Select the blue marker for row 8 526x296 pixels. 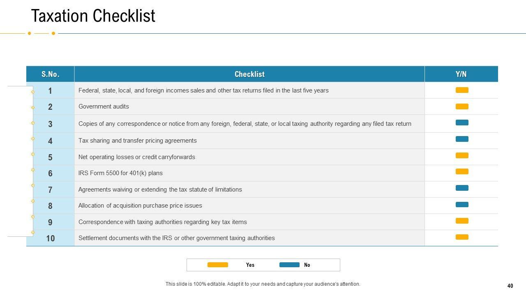462,204
